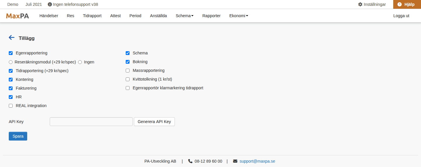Choose the Ingen radio button
This screenshot has height=167, width=421.
tap(80, 62)
